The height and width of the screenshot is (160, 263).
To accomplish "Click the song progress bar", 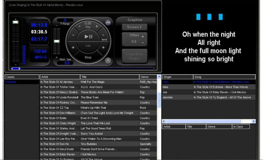I will [83, 69].
